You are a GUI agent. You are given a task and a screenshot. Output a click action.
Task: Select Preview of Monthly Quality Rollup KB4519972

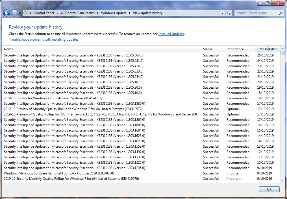coord(141,109)
